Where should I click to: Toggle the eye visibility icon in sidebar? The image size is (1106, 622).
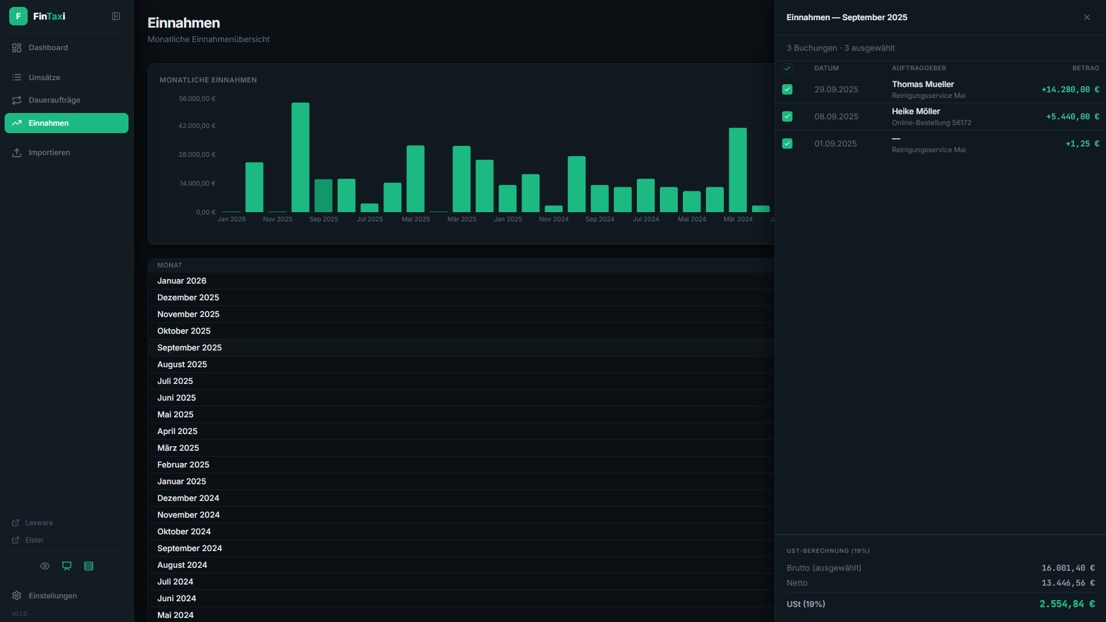pyautogui.click(x=45, y=566)
